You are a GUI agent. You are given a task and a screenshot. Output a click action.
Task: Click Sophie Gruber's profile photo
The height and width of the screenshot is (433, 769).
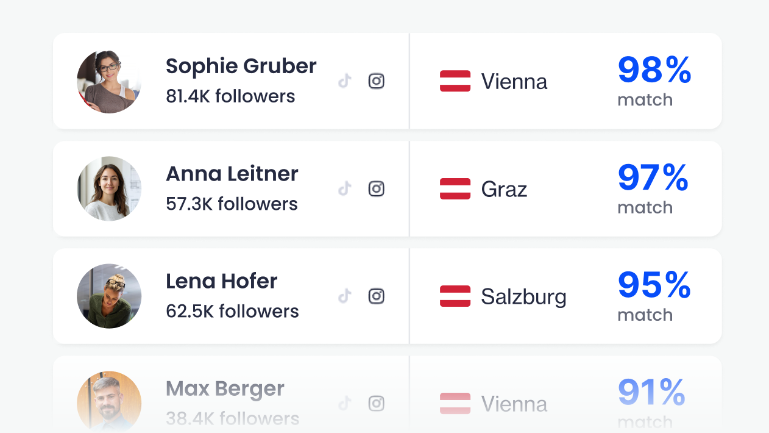[109, 81]
